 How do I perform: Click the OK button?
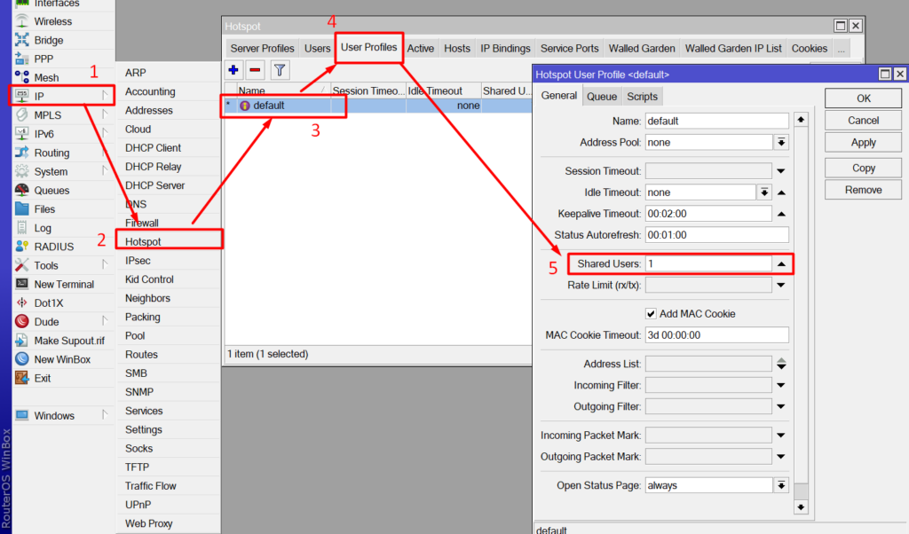pos(863,98)
